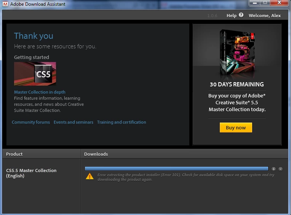Click the 30 DAYS REMAINING text

tap(237, 84)
